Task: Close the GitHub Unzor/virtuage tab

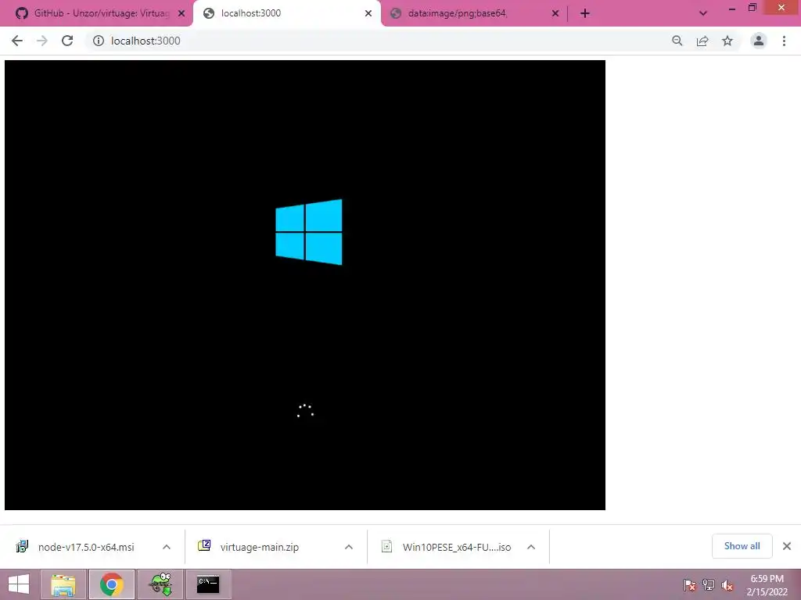Action: pyautogui.click(x=181, y=14)
